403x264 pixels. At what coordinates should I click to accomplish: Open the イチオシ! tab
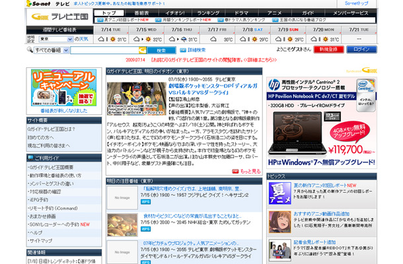(x=175, y=13)
